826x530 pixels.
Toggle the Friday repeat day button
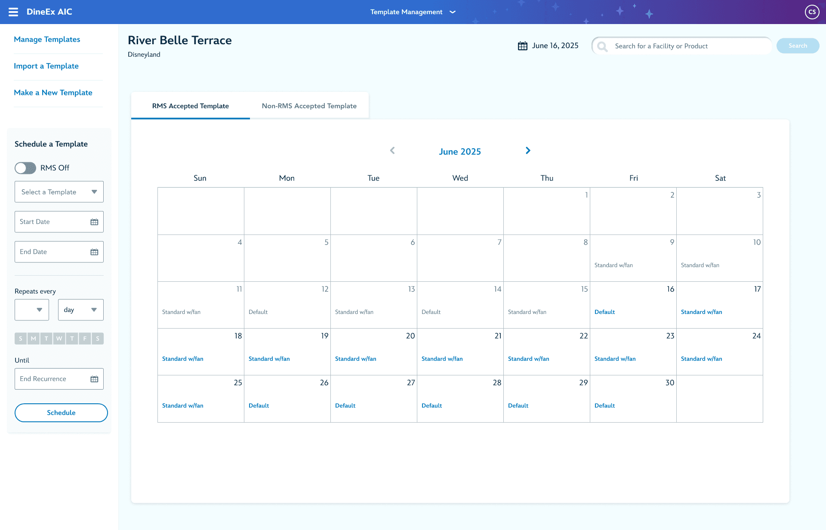[x=85, y=338]
